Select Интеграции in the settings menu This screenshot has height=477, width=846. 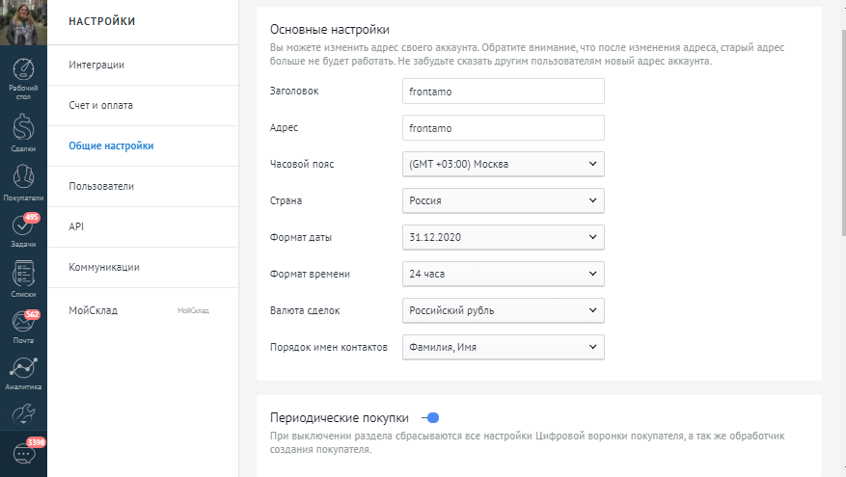tap(96, 65)
